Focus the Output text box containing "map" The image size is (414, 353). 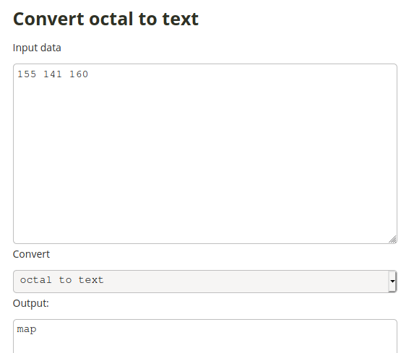point(205,336)
